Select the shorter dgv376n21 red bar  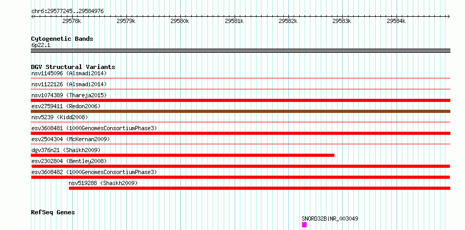183,155
